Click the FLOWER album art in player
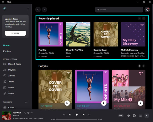Screen dimensions: 153x122 (6, 116)
